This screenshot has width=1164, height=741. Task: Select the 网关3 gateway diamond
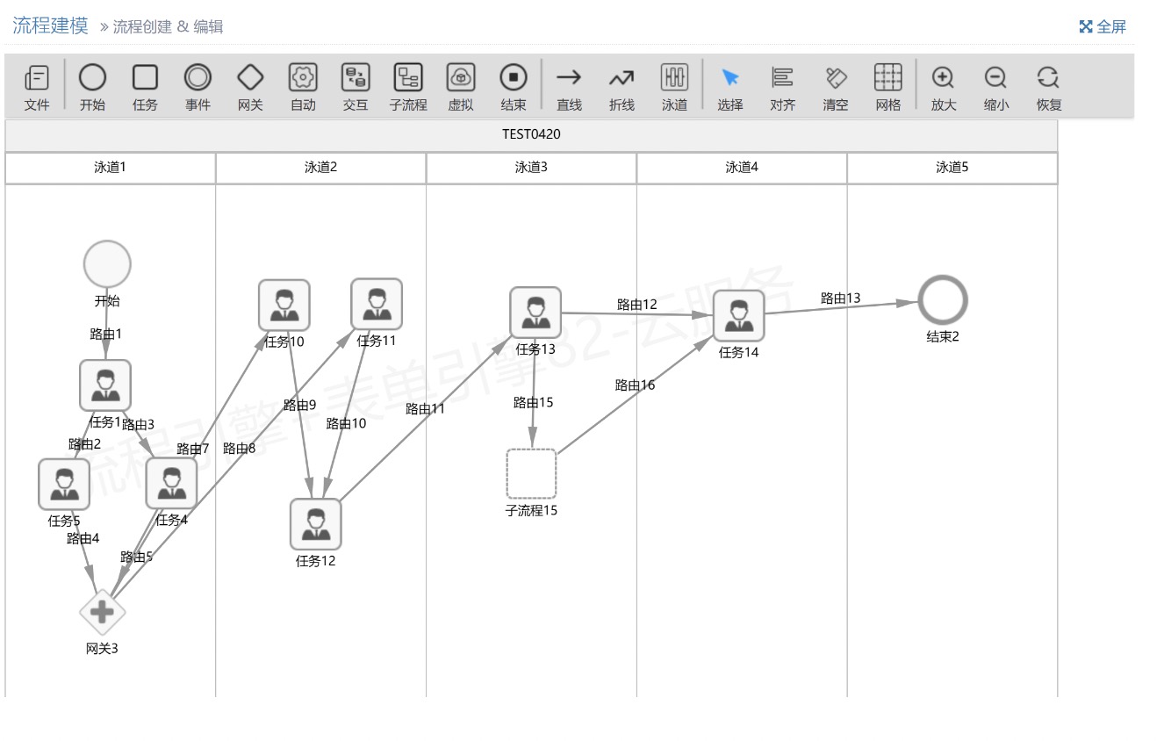point(103,611)
